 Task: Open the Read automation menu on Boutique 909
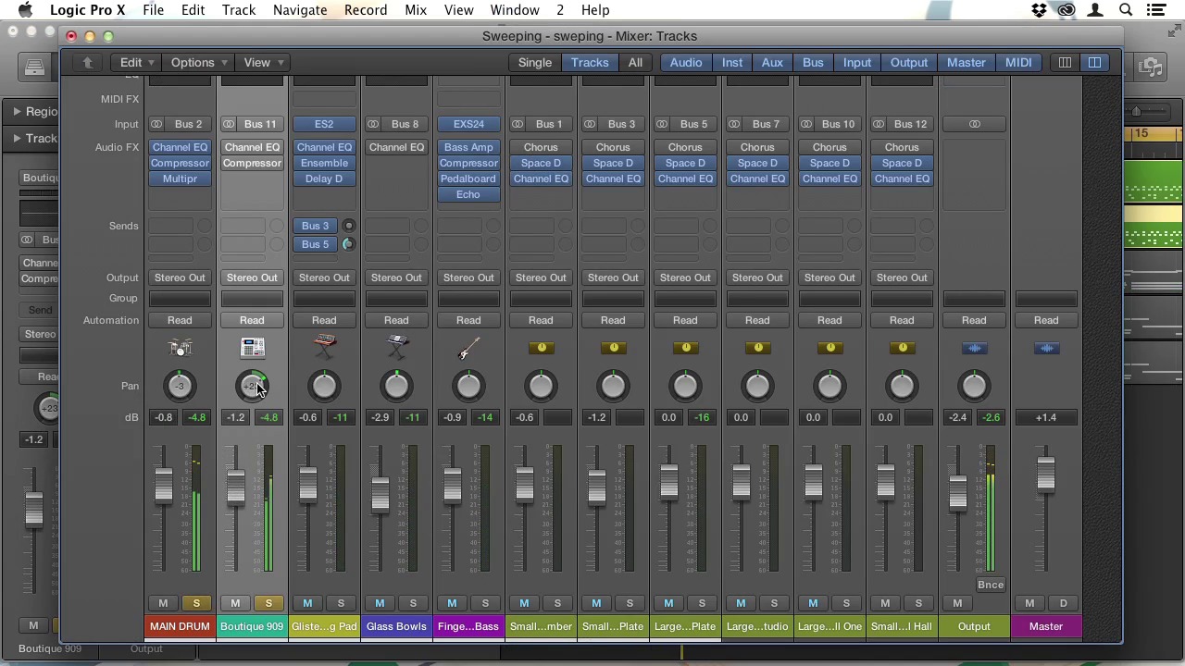(x=252, y=320)
